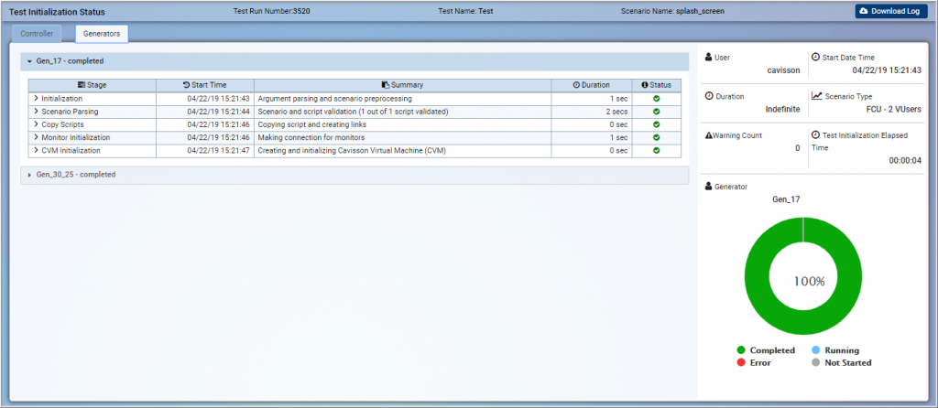Click the Creating and initializing Cavisson Virtual Machine summary
Image resolution: width=938 pixels, height=408 pixels.
(352, 151)
